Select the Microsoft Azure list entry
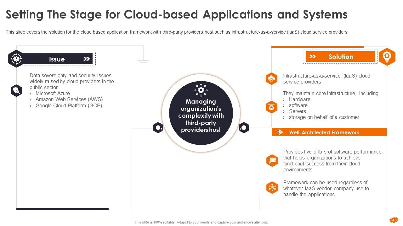This screenshot has width=403, height=226. [x=52, y=93]
